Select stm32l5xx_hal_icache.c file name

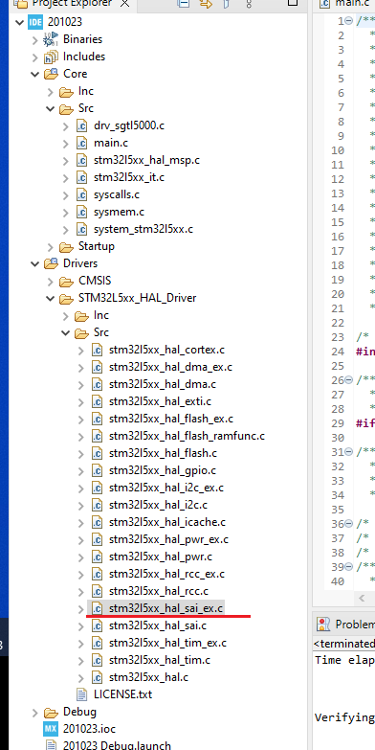point(167,522)
